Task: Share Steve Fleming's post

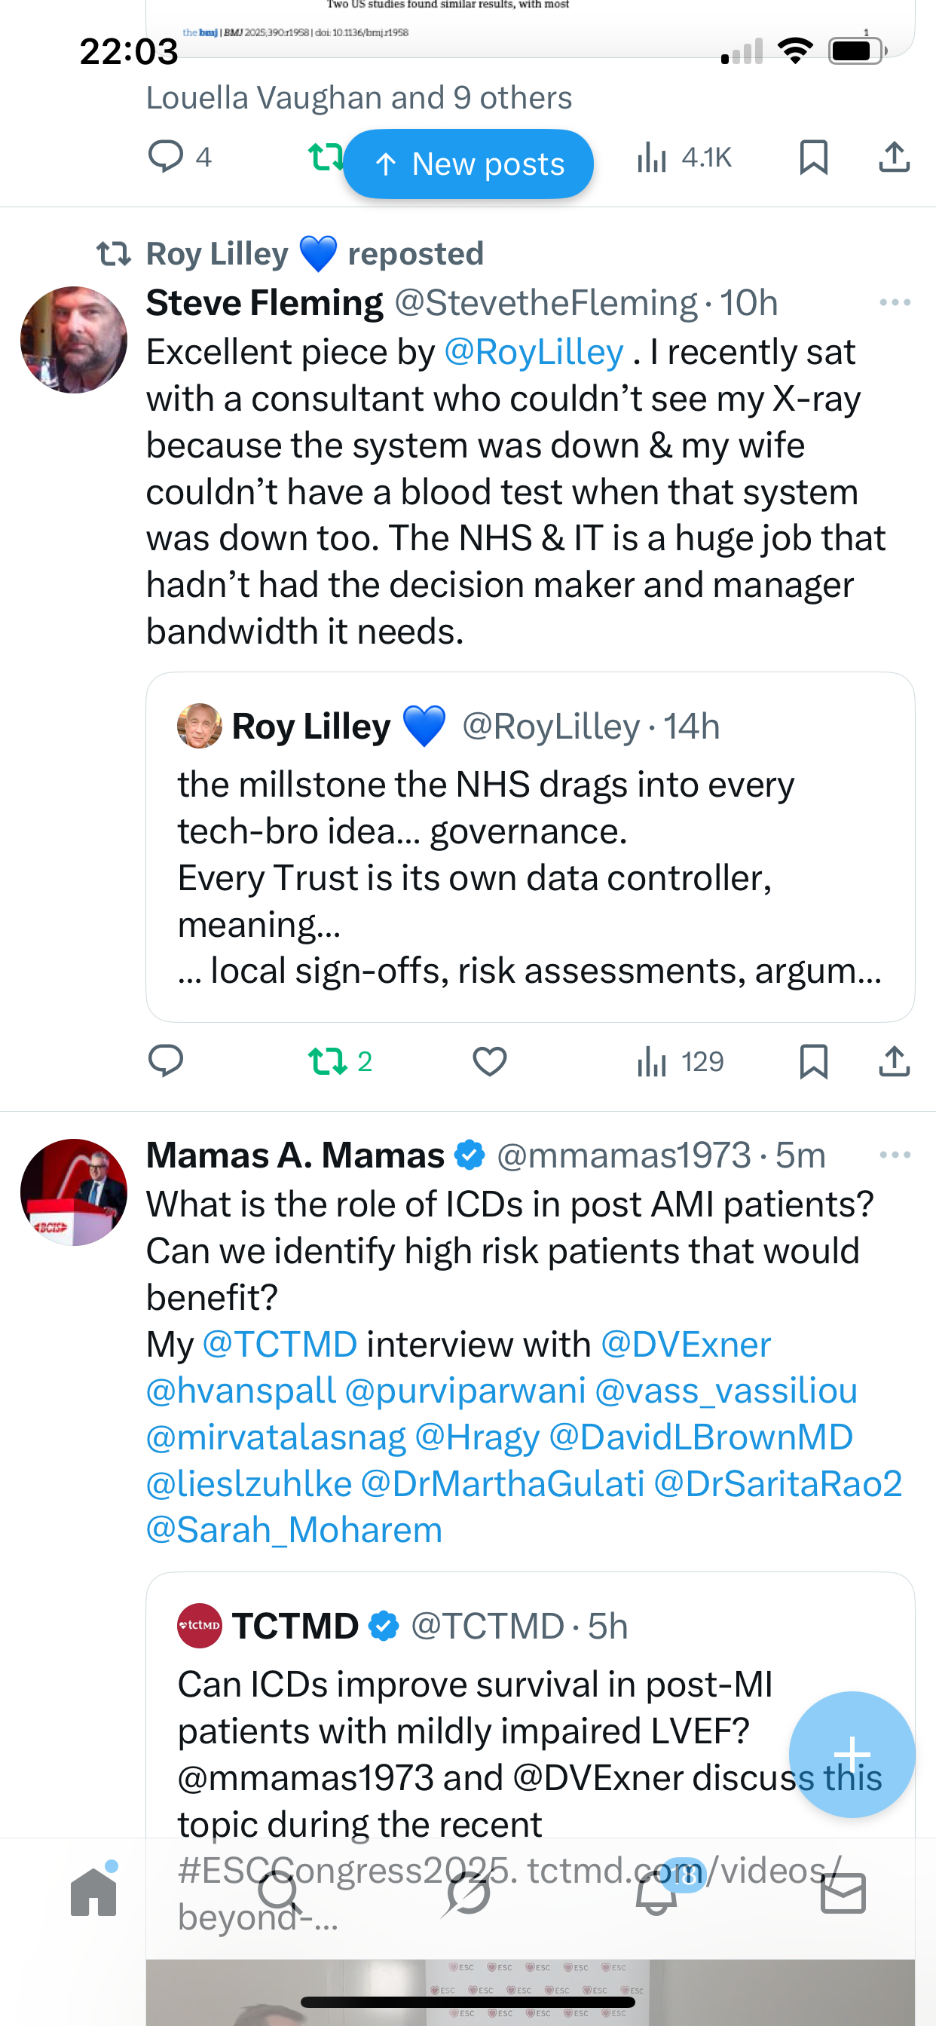Action: click(895, 1062)
